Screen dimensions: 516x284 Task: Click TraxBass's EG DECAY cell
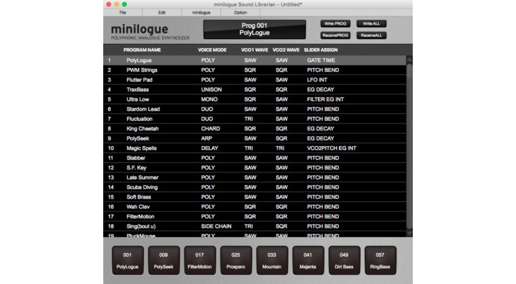click(320, 90)
